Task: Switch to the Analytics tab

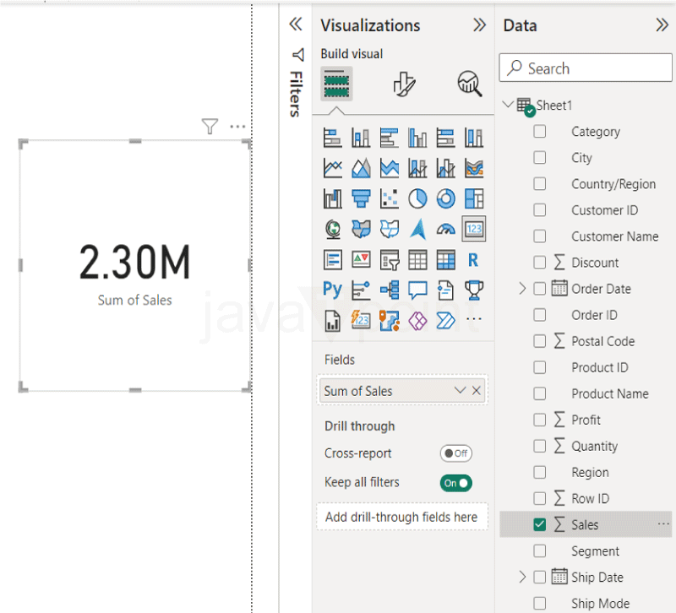Action: pos(470,84)
